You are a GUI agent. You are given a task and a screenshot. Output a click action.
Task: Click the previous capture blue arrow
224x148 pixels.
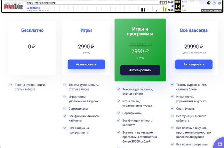(x=172, y=6)
